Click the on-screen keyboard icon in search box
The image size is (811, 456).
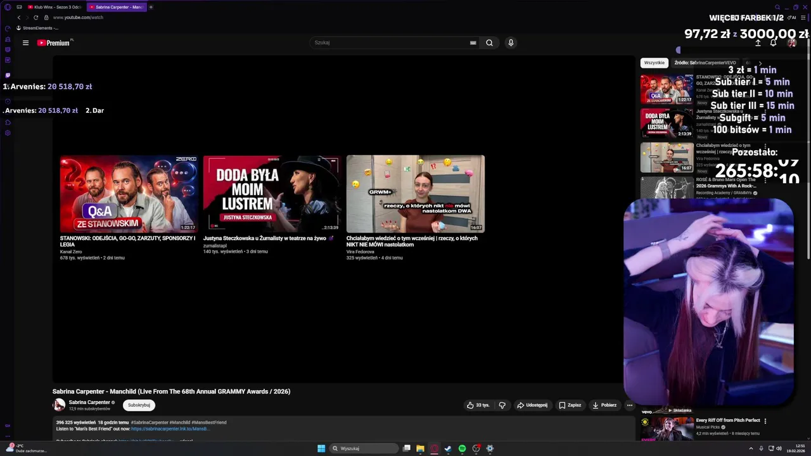(x=473, y=43)
